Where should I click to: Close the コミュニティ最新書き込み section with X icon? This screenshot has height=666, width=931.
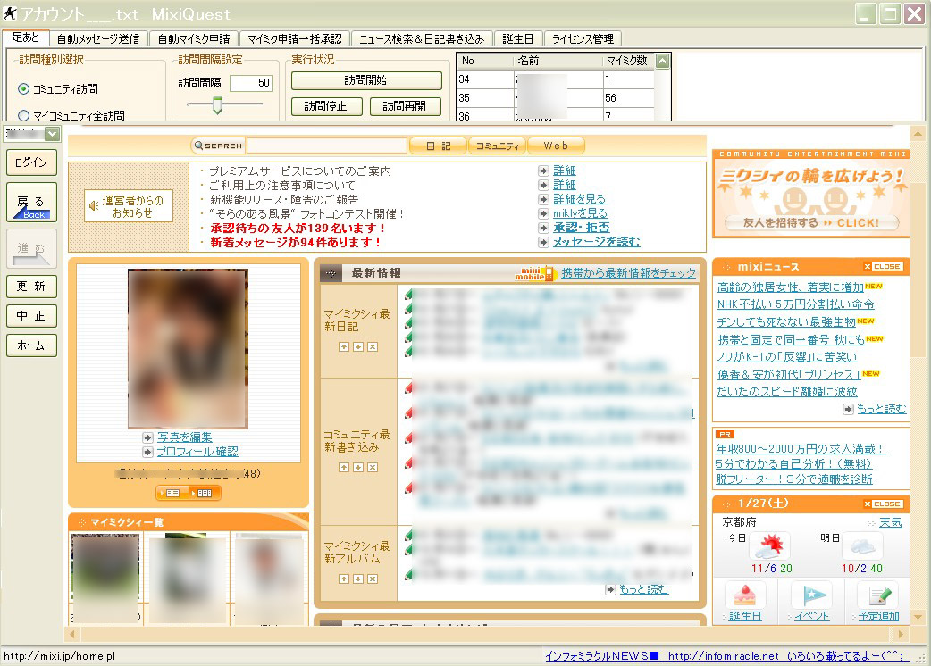[373, 467]
